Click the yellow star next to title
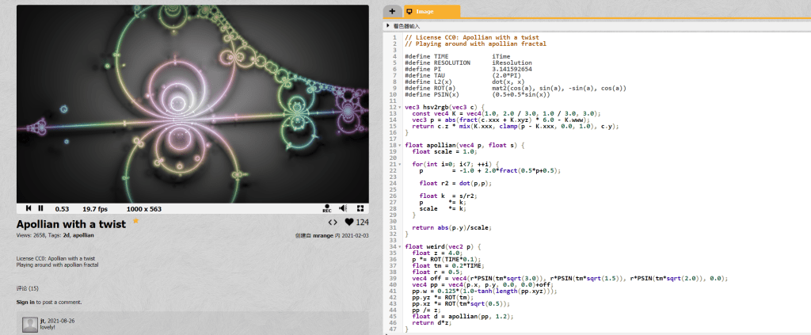The width and height of the screenshot is (811, 335). pos(135,223)
